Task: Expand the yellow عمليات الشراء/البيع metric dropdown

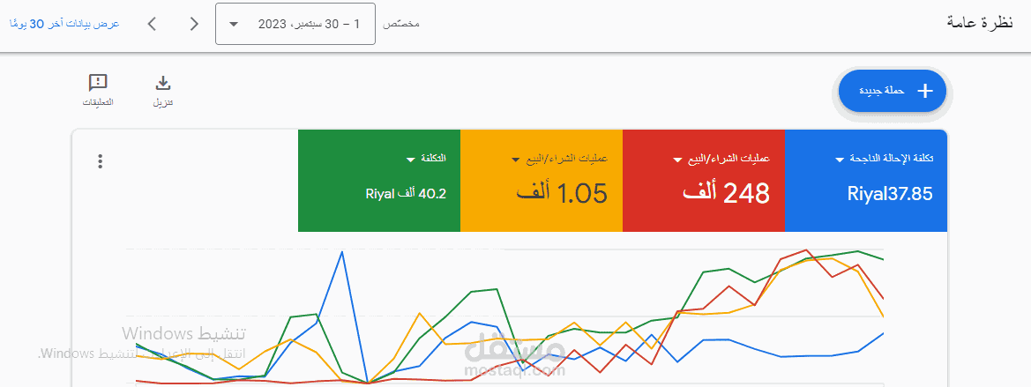Action: [515, 160]
